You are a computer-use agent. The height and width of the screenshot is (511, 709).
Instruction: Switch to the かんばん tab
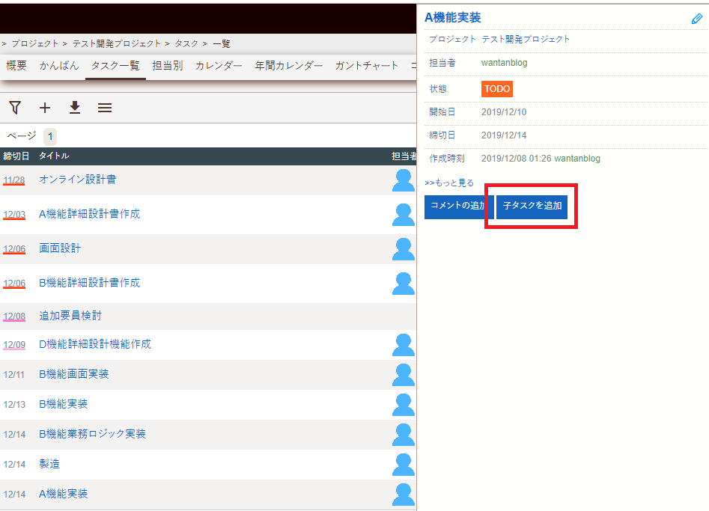(x=59, y=66)
